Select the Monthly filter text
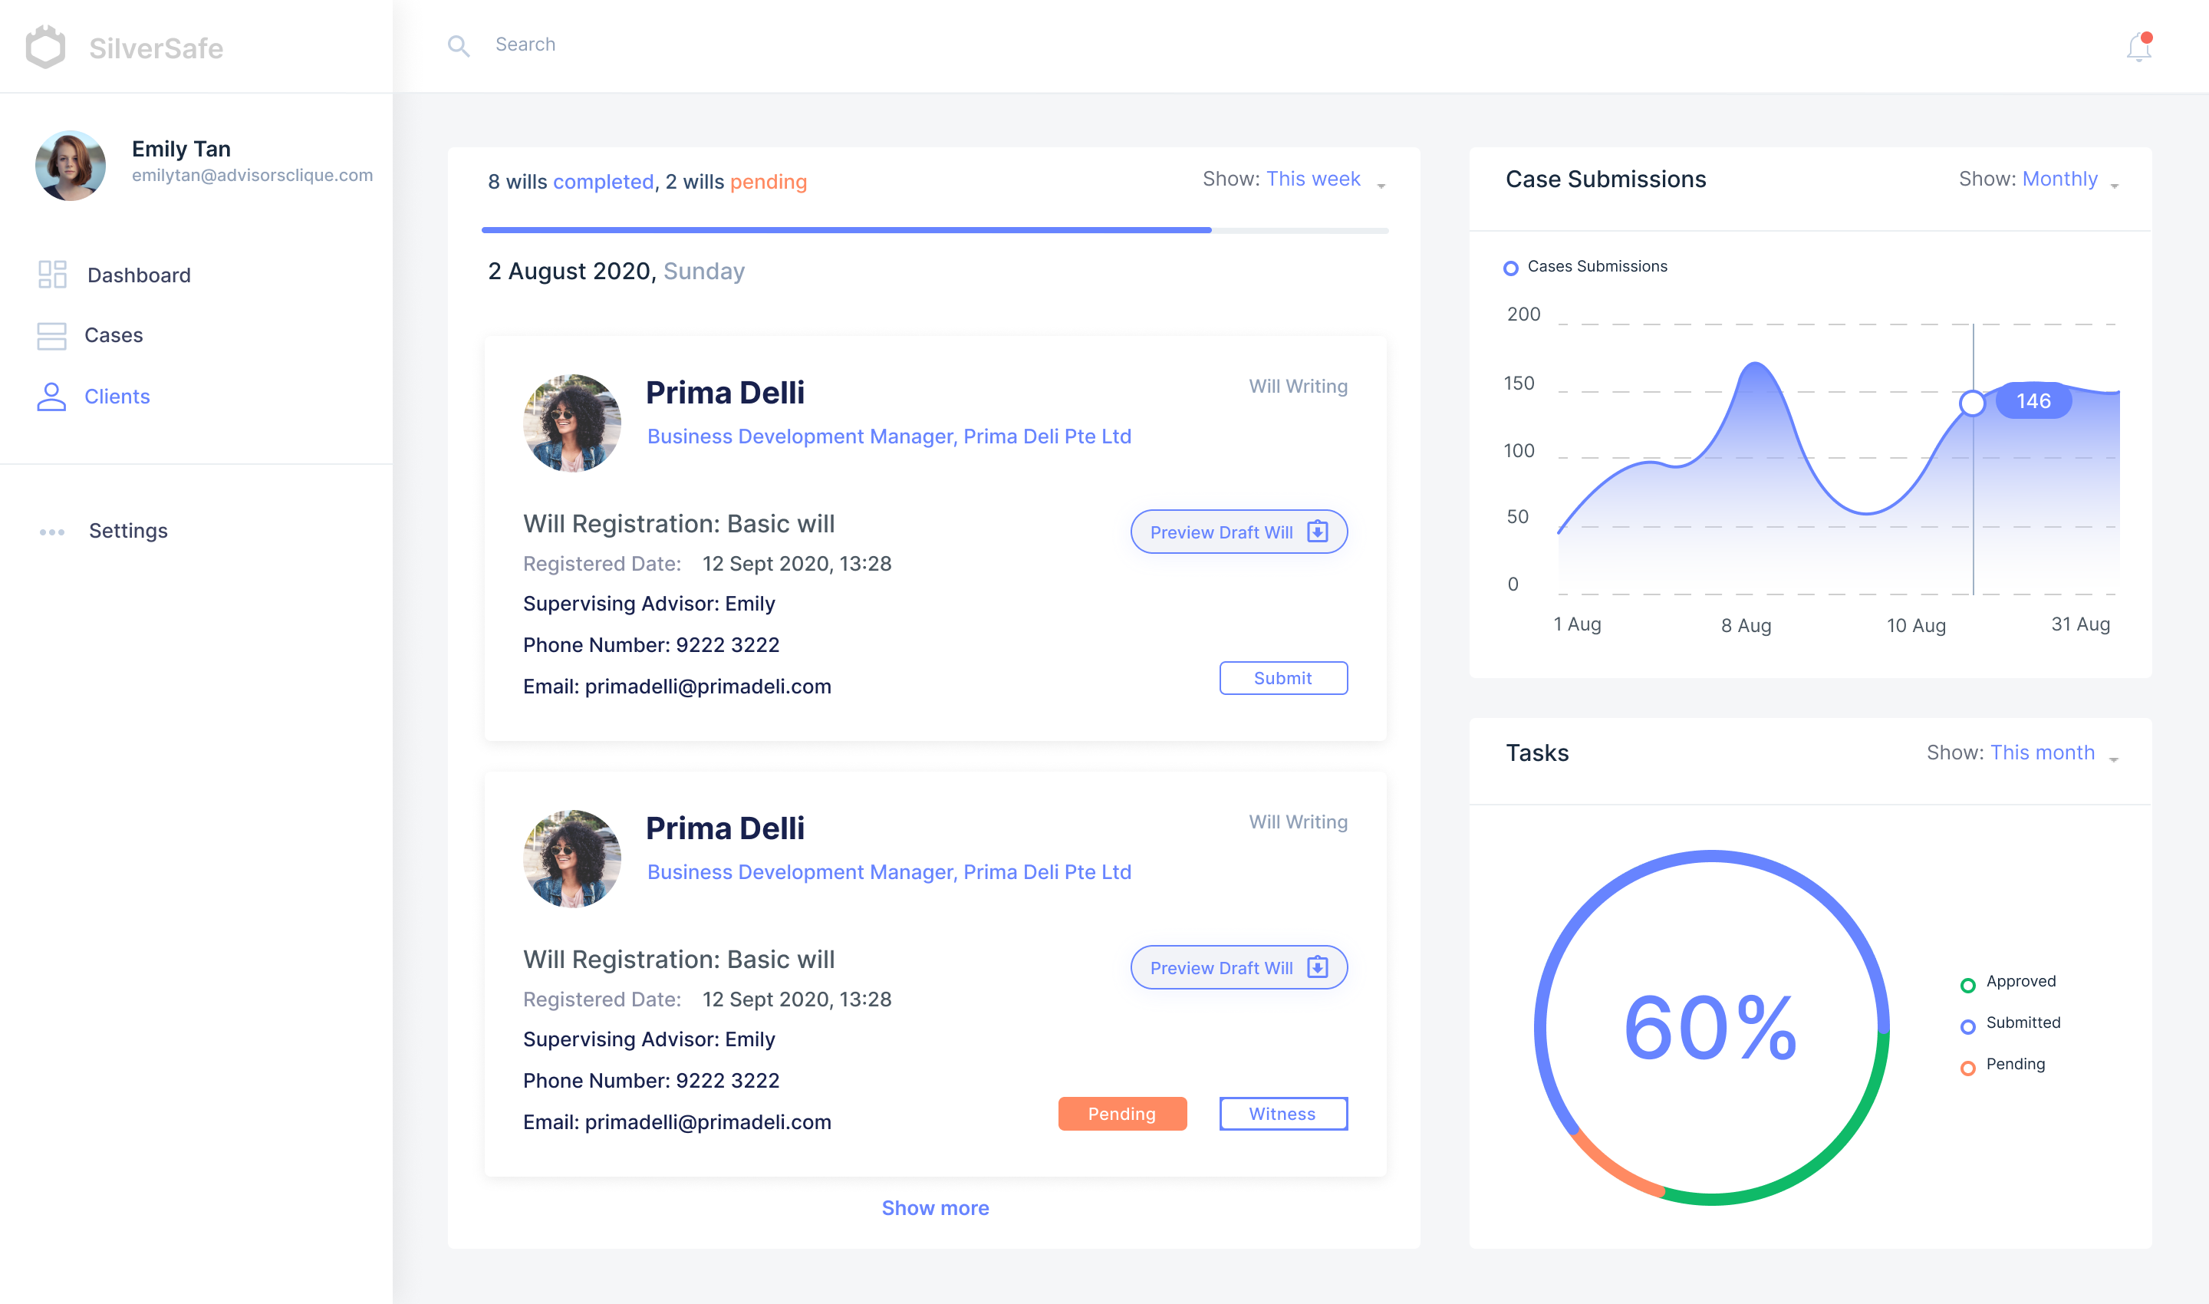Viewport: 2209px width, 1304px height. pyautogui.click(x=2059, y=179)
